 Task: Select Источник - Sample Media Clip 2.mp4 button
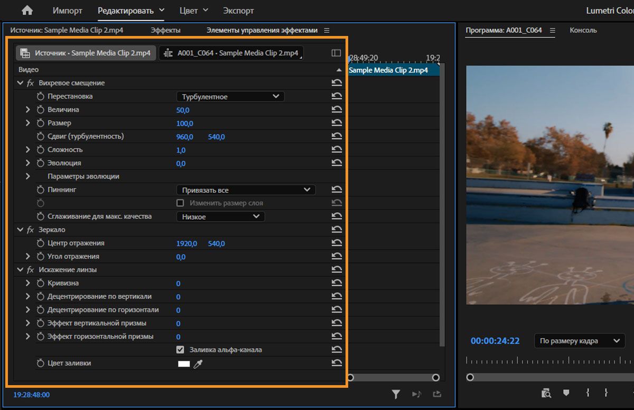86,53
